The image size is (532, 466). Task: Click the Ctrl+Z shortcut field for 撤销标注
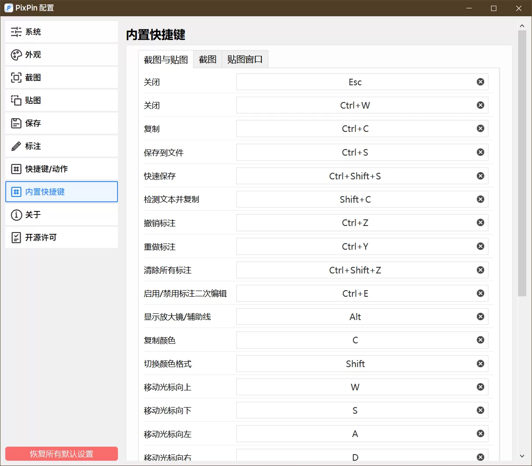[x=355, y=222]
